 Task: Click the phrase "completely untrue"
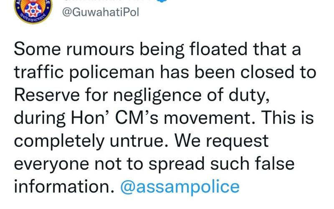[x=91, y=142]
